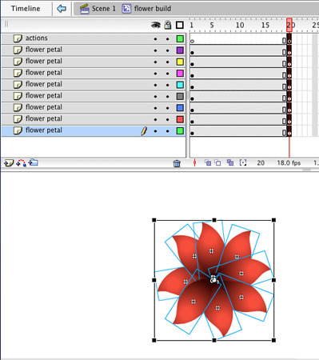This screenshot has height=360, width=319.
Task: Click the actions layer page icon
Action: click(x=18, y=38)
